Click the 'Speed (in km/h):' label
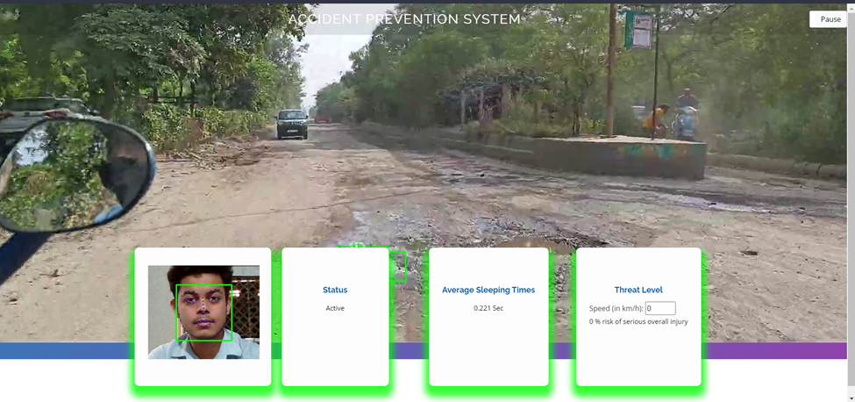This screenshot has height=402, width=855. click(616, 309)
